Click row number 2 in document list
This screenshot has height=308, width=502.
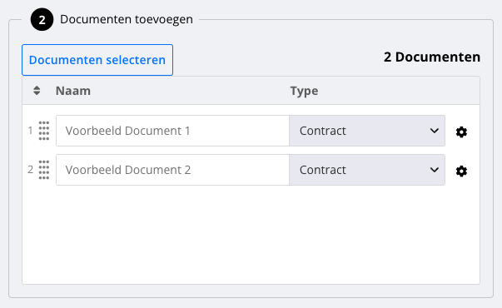pos(31,169)
